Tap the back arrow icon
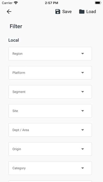This screenshot has width=103, height=182. (9, 12)
